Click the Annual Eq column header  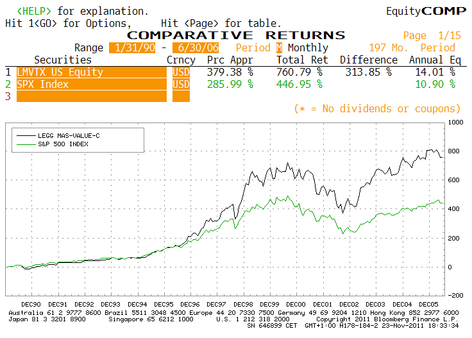(x=435, y=60)
